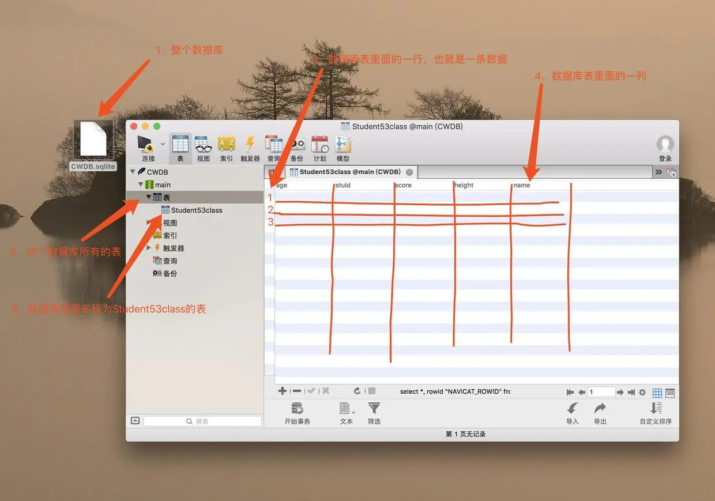
Task: Click the 登录 login avatar icon
Action: [665, 144]
